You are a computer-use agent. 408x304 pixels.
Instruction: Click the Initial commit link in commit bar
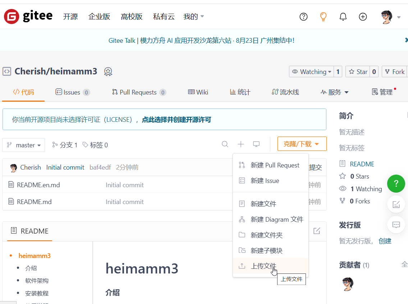pos(65,167)
